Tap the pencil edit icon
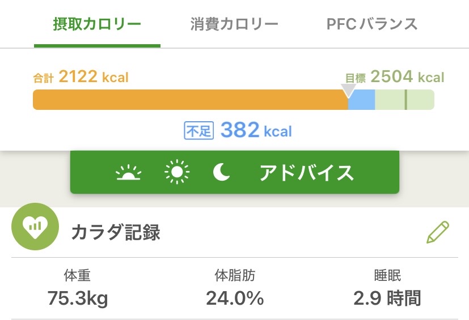Image resolution: width=469 pixels, height=320 pixels. (437, 232)
